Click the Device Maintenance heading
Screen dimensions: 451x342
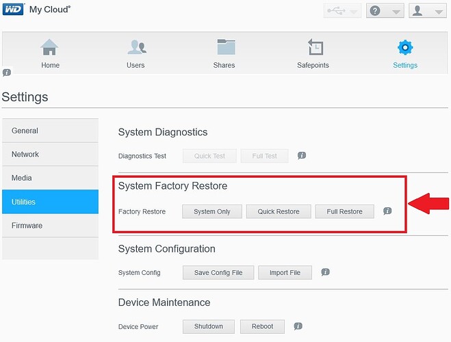164,302
